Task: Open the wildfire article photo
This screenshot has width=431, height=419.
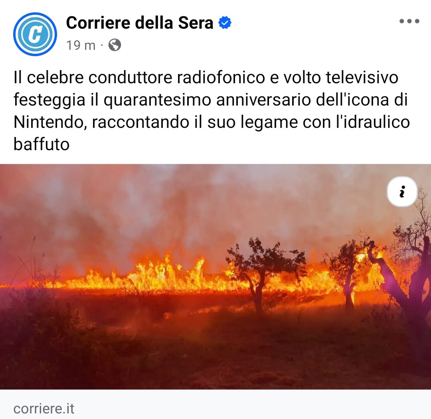Action: point(215,276)
